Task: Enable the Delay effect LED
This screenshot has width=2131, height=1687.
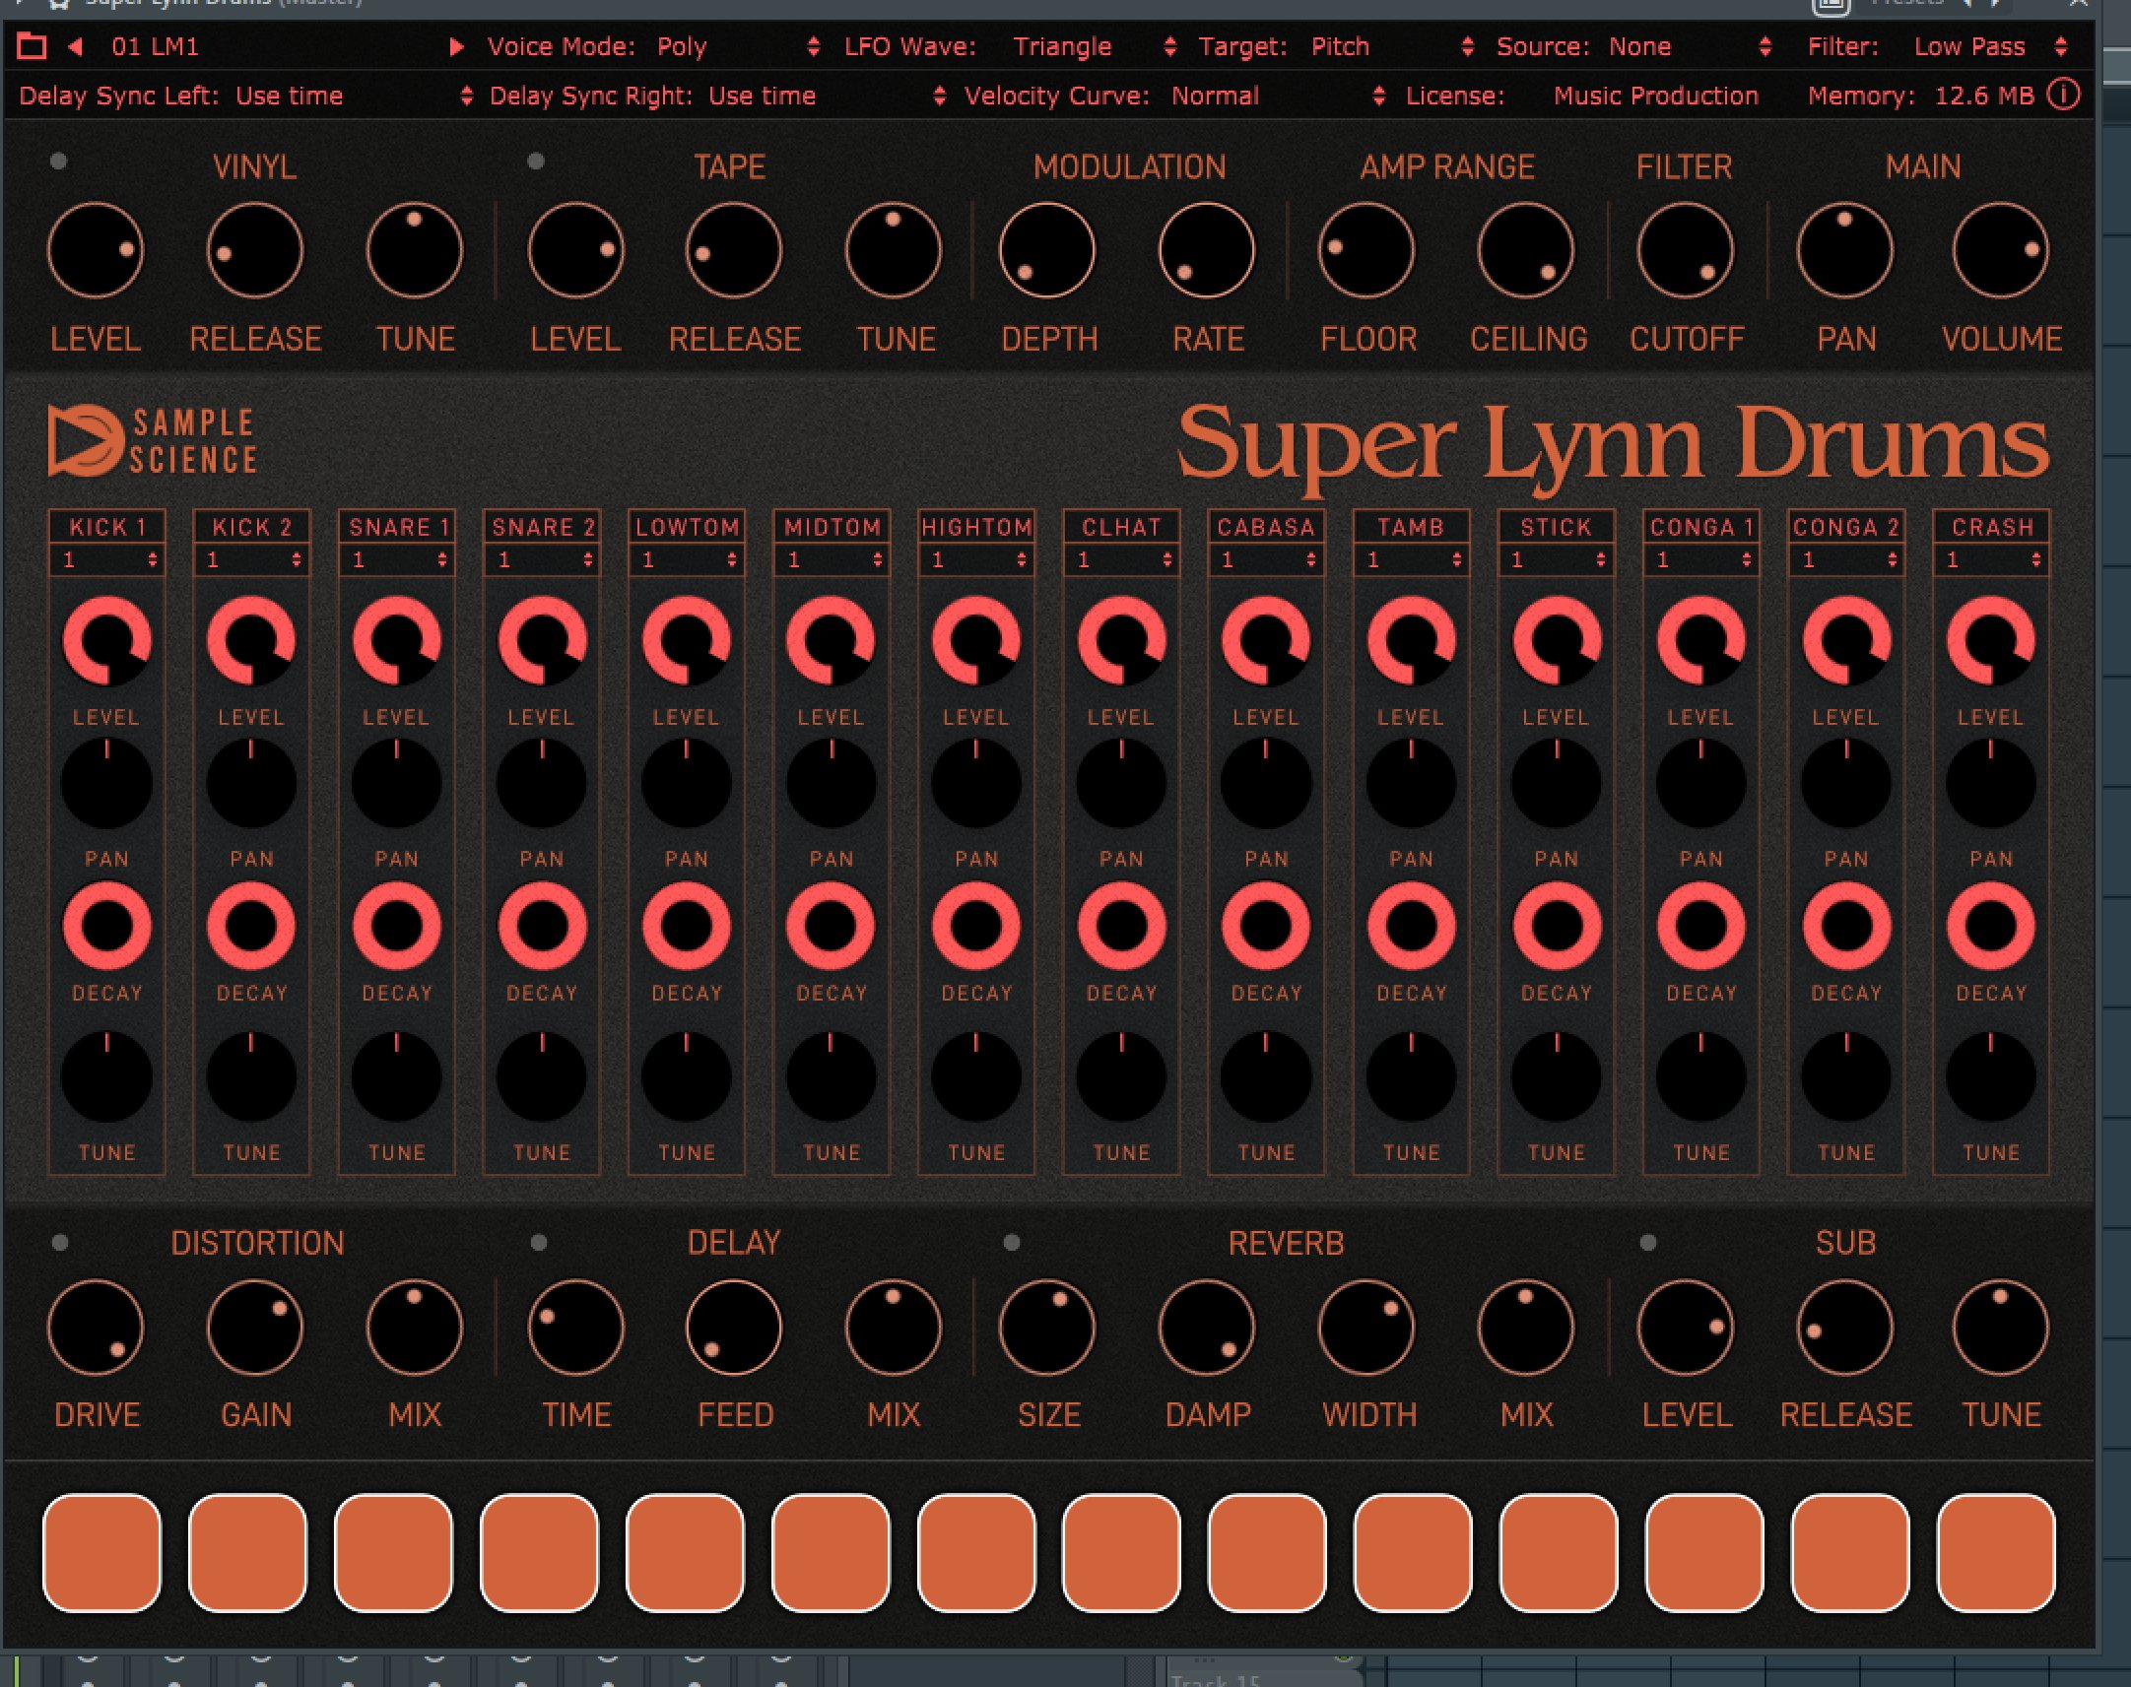Action: (539, 1243)
